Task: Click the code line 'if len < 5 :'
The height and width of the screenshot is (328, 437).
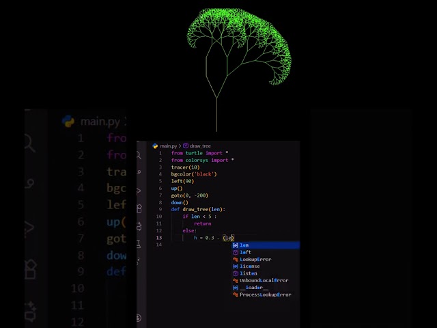Action: point(199,217)
